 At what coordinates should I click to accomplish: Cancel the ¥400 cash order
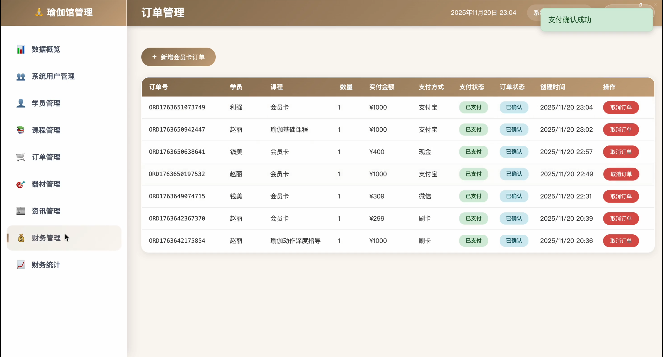(x=621, y=152)
